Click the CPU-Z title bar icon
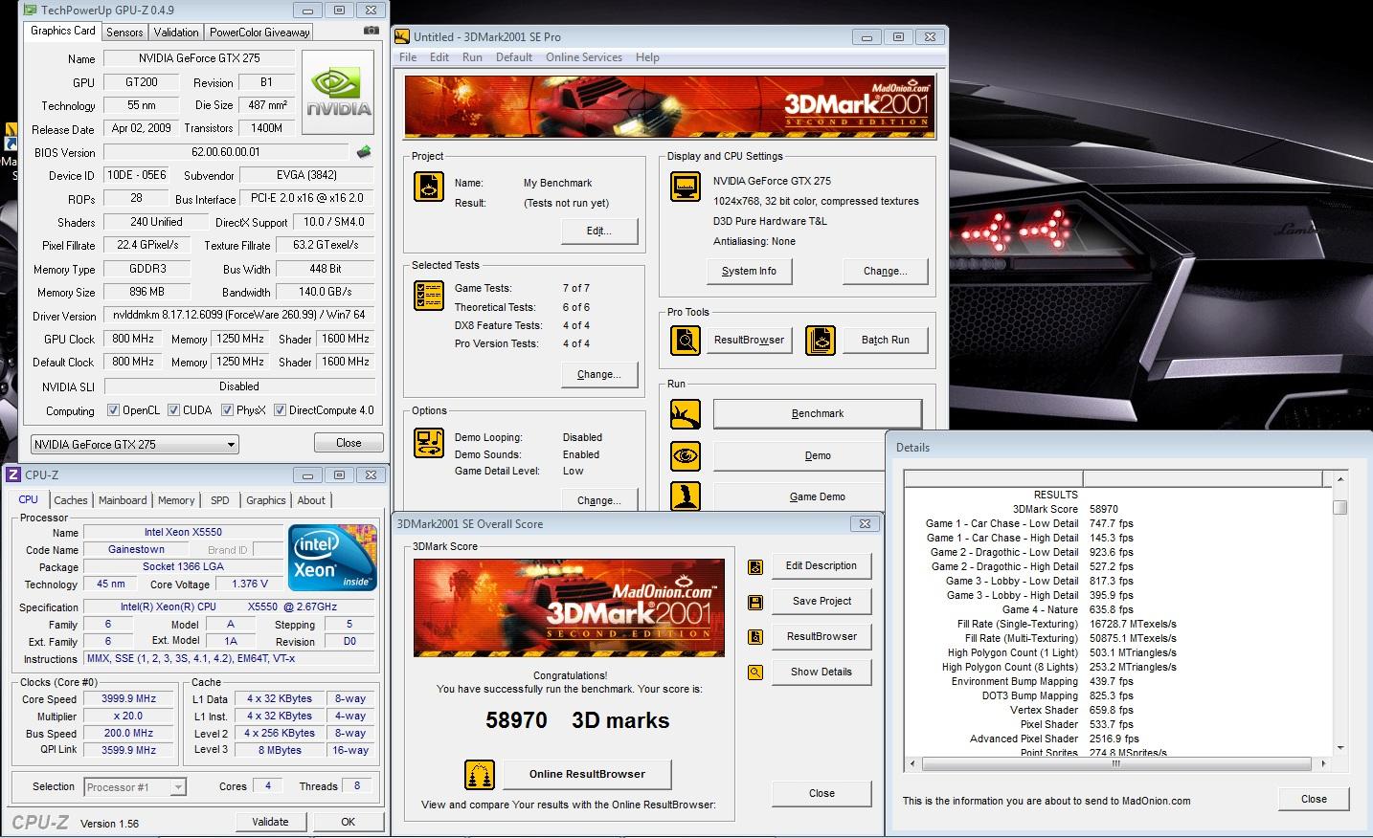 pos(13,474)
